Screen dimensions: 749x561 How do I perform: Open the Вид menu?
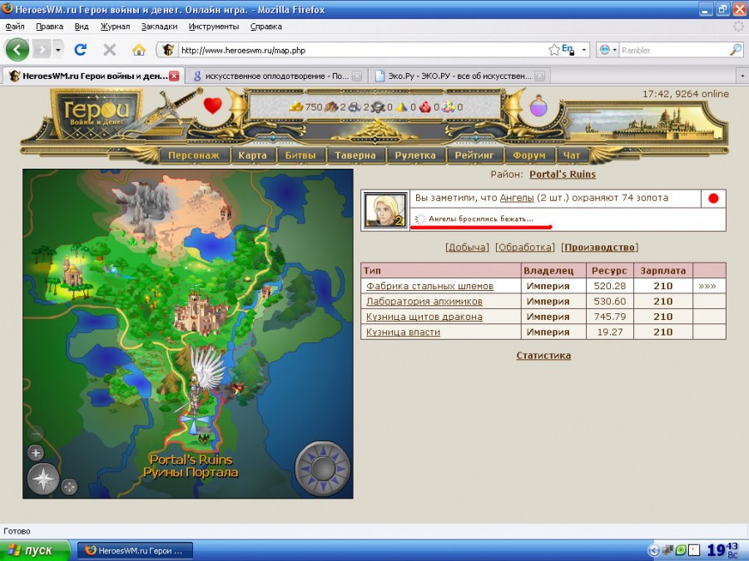pos(82,27)
